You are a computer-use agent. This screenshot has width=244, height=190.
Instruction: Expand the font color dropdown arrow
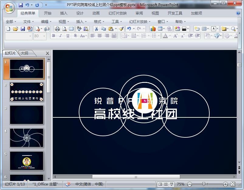(170, 36)
